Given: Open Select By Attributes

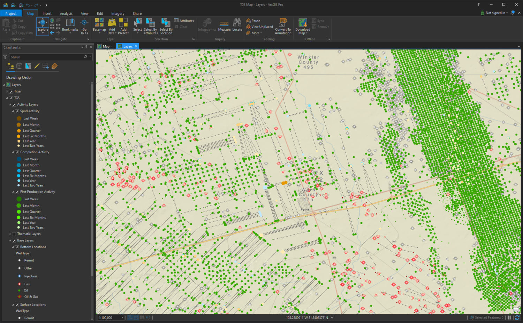Looking at the screenshot, I should point(151,26).
